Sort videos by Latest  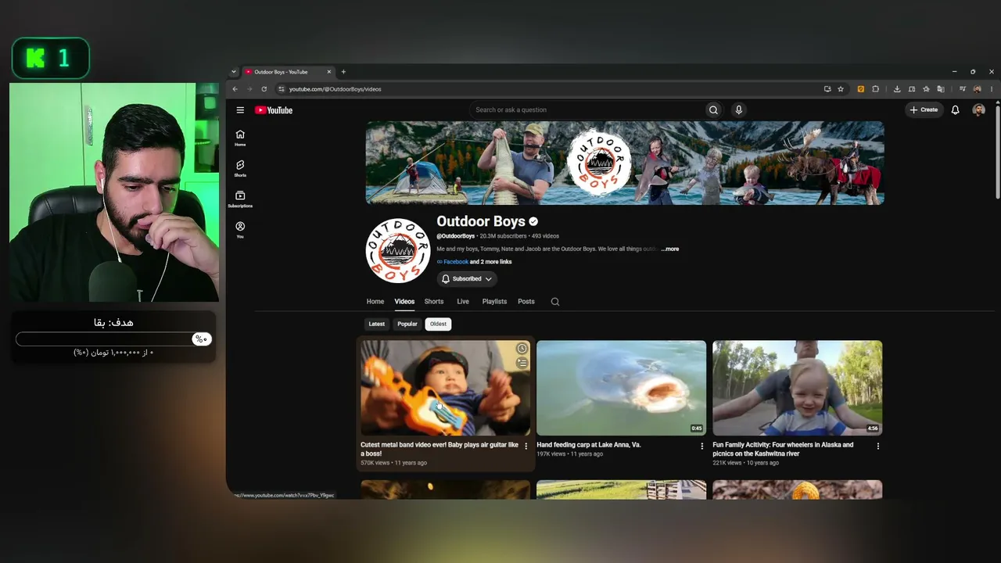(x=377, y=324)
